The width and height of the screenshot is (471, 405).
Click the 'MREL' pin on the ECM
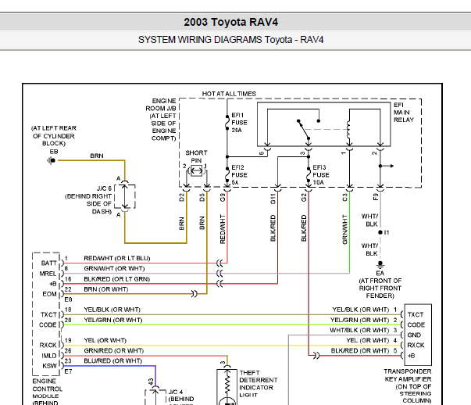click(48, 274)
